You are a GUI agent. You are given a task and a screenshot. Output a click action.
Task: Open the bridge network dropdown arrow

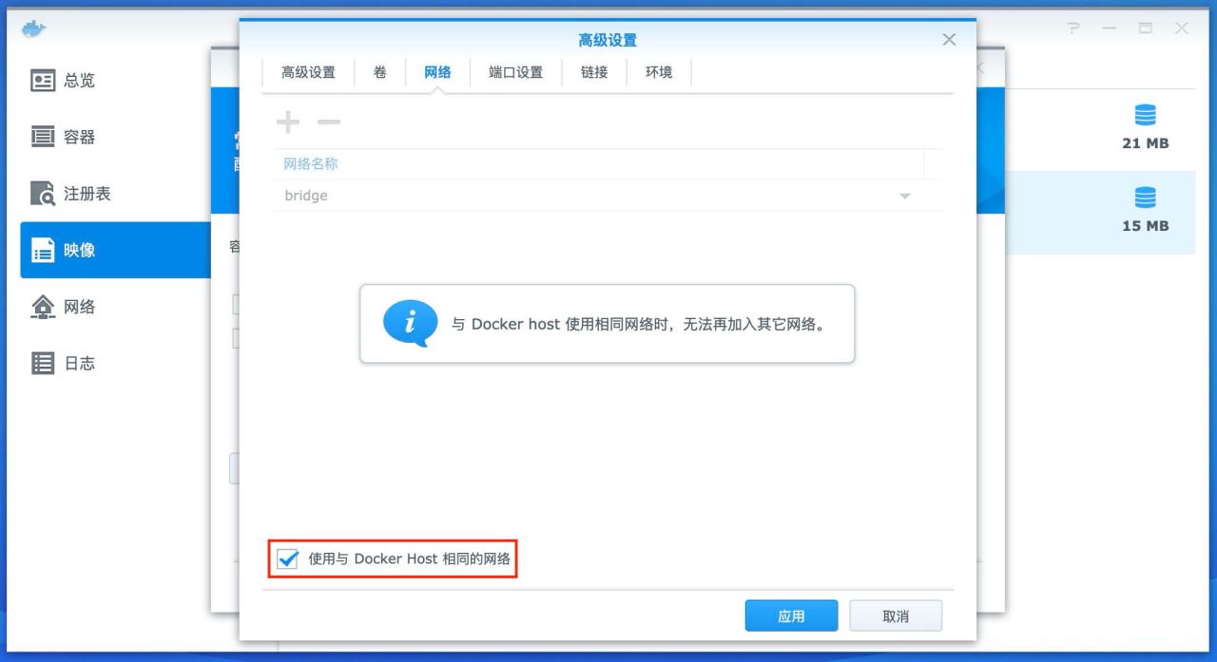click(x=905, y=196)
